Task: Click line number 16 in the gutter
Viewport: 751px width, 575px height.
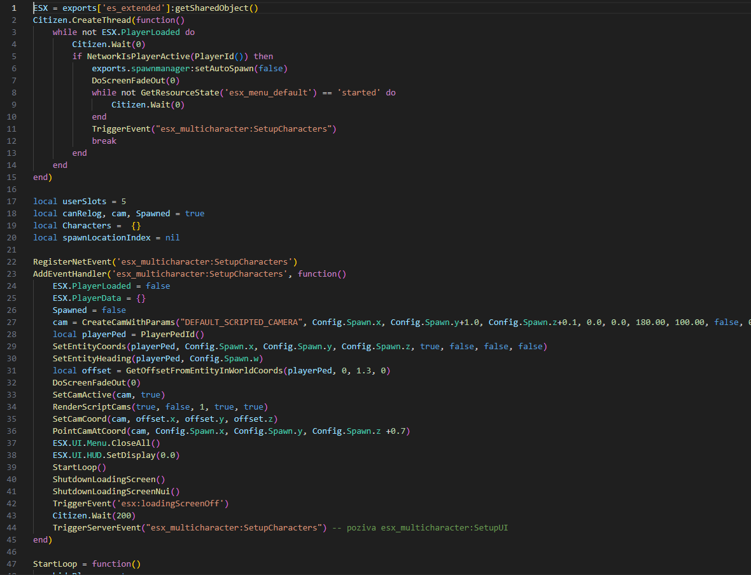Action: point(11,190)
